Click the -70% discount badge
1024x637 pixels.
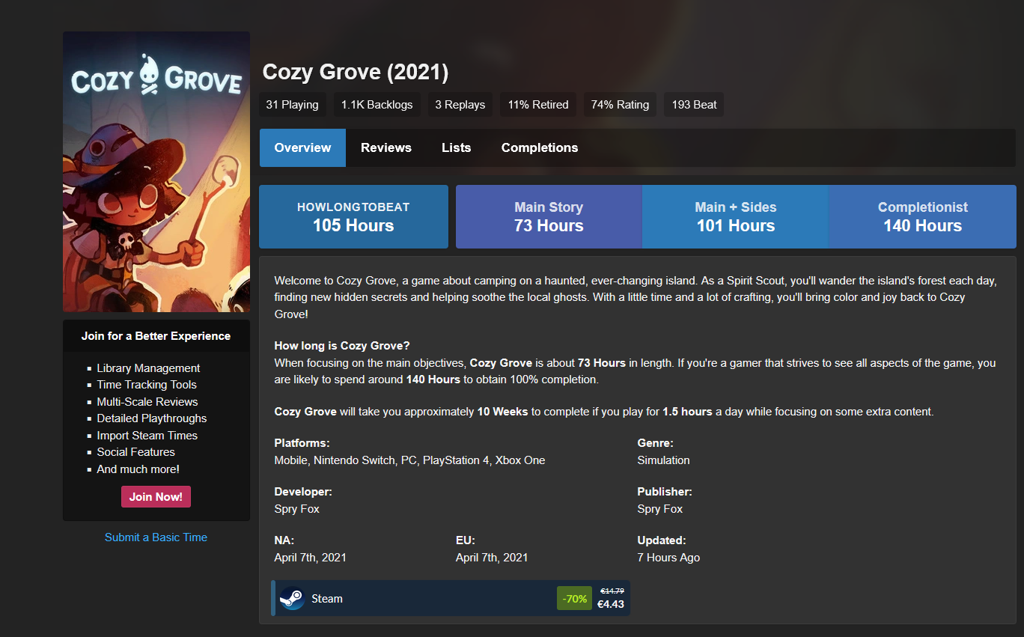[x=575, y=599]
